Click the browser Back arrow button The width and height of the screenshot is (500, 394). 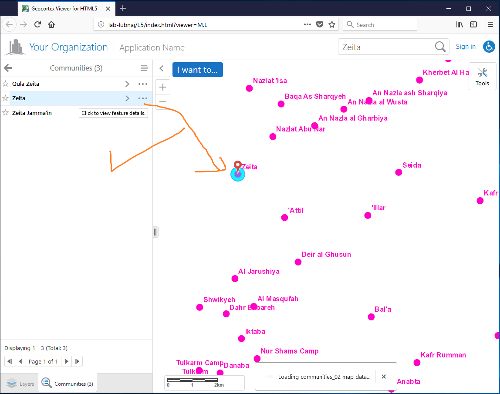[9, 24]
